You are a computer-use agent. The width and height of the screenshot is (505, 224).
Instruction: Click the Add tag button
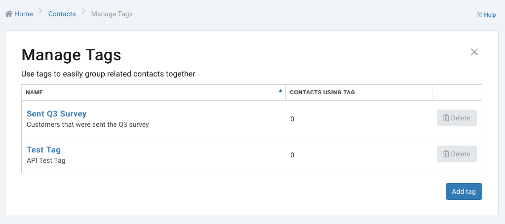(464, 191)
